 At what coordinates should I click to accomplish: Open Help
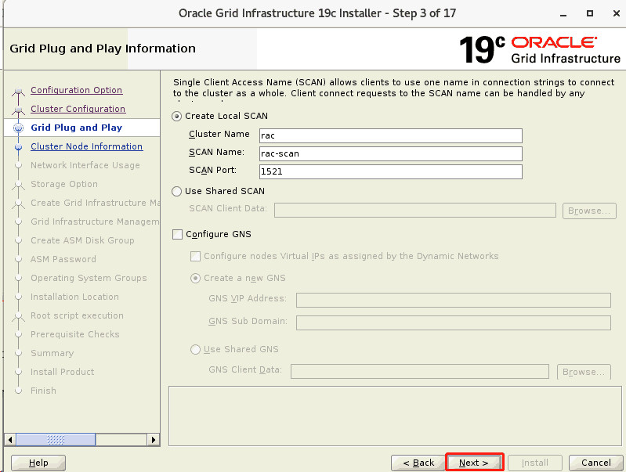[38, 463]
